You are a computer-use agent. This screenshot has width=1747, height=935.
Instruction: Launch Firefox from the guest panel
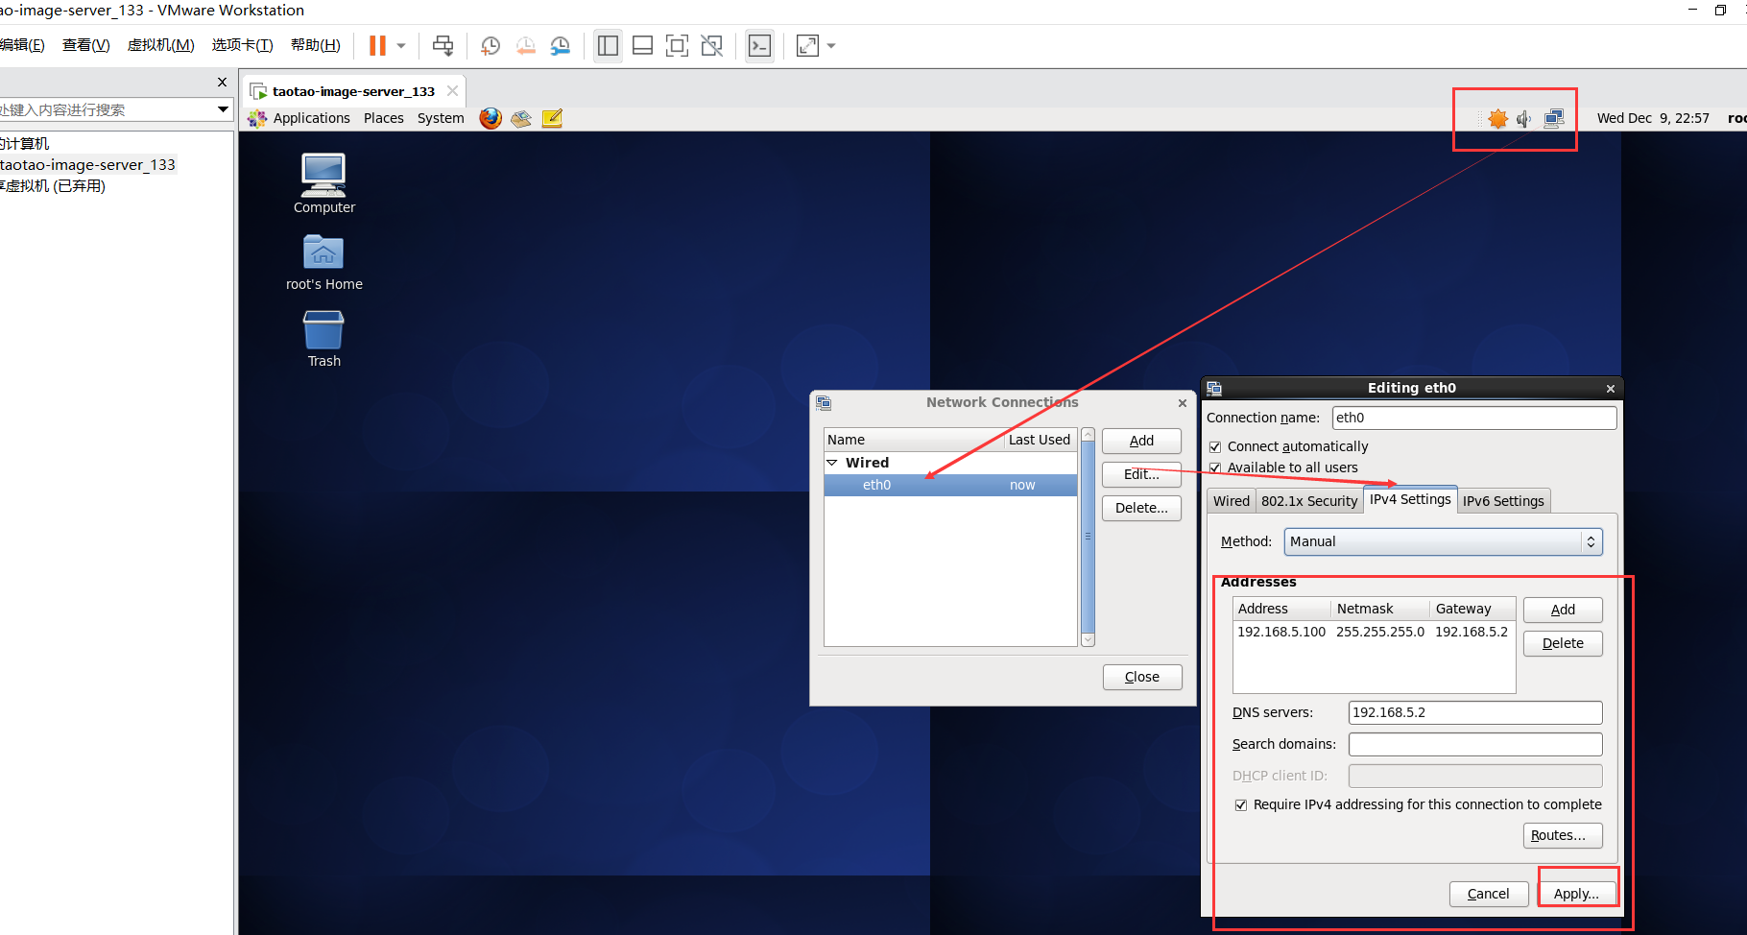(x=490, y=118)
